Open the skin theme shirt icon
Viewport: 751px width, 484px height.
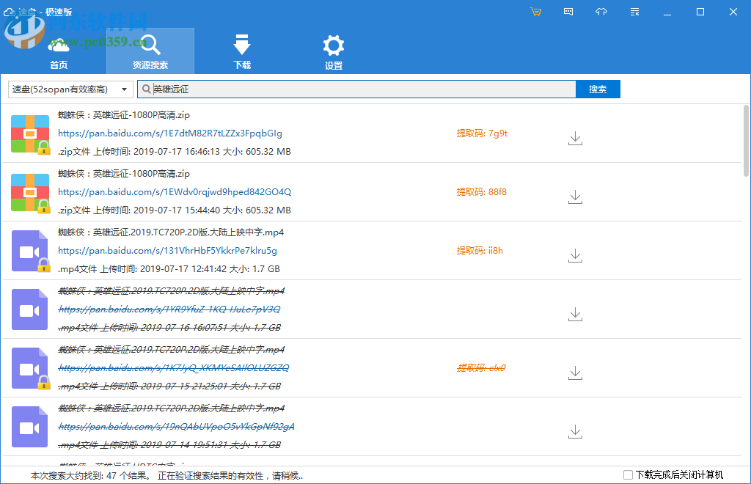601,12
